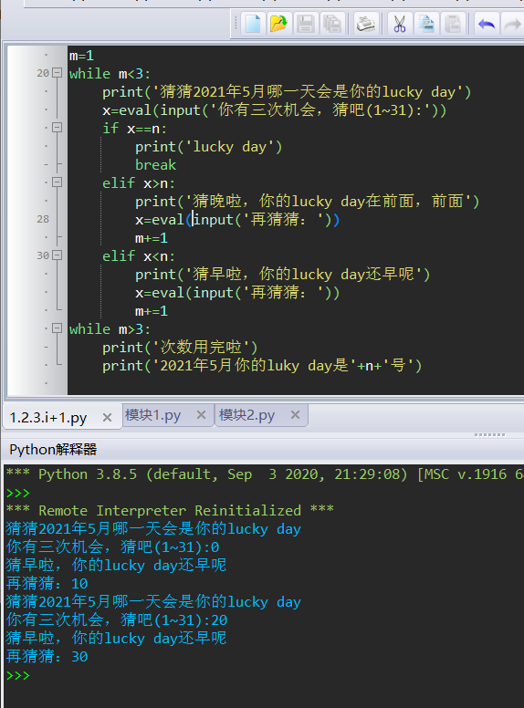
Task: Close the 模块1.py tab
Action: pyautogui.click(x=202, y=414)
